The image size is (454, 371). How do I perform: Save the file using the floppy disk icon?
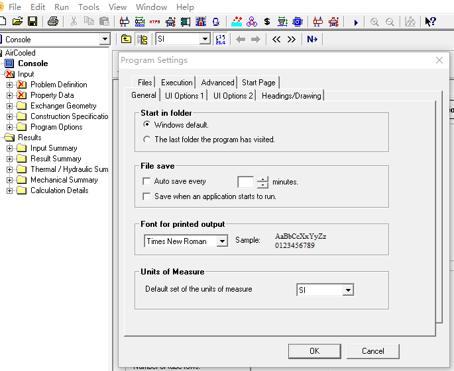pyautogui.click(x=32, y=21)
